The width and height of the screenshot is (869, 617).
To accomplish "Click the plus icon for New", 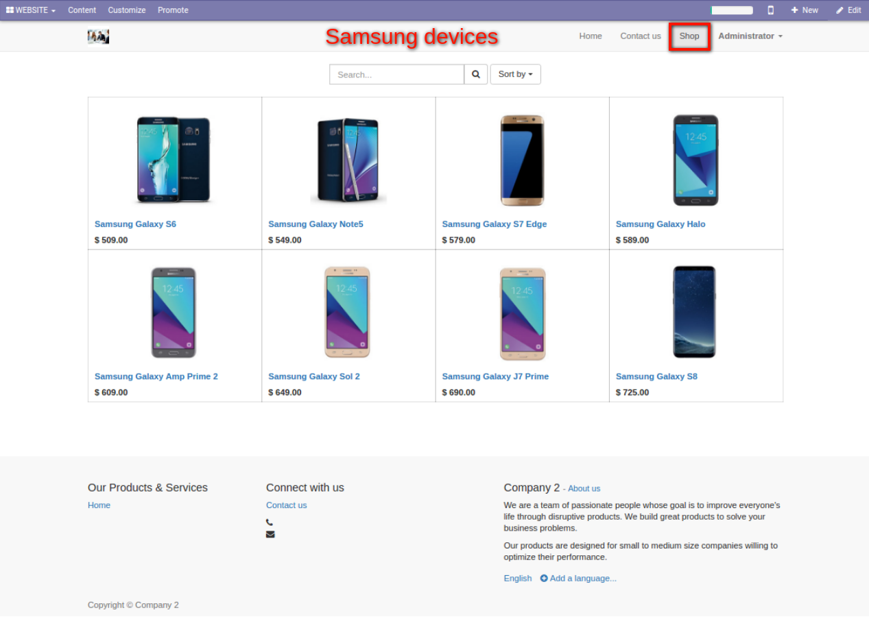I will pyautogui.click(x=794, y=10).
